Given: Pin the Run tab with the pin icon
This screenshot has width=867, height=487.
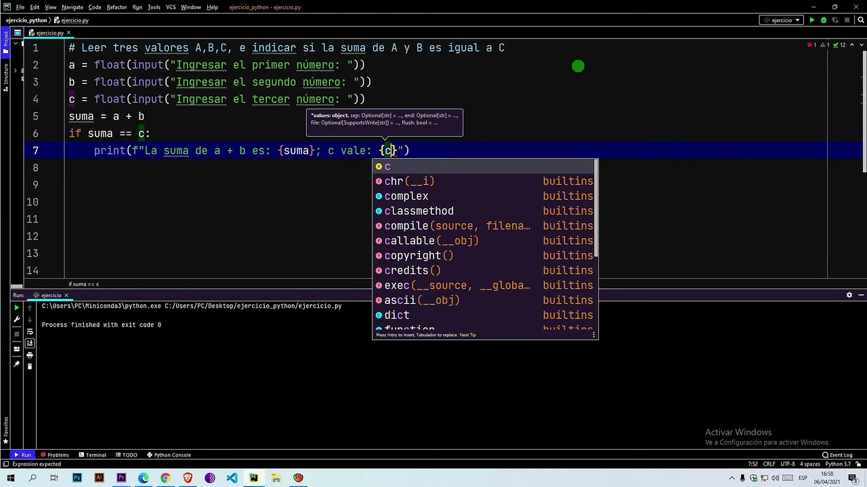Looking at the screenshot, I should [x=17, y=364].
